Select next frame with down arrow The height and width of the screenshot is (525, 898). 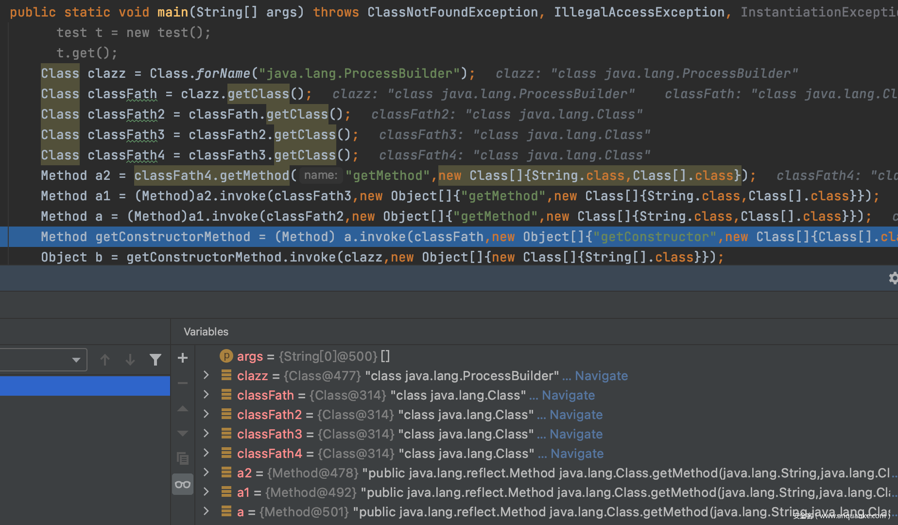coord(130,360)
